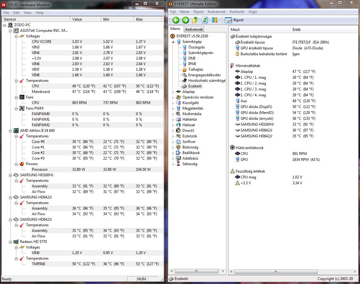Click the Radeon HD 5770 card icon
Viewport: 360px width, 284px height.
click(x=16, y=242)
